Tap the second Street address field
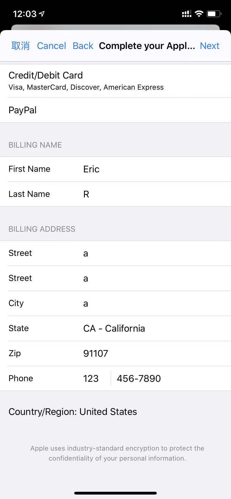 [x=126, y=278]
